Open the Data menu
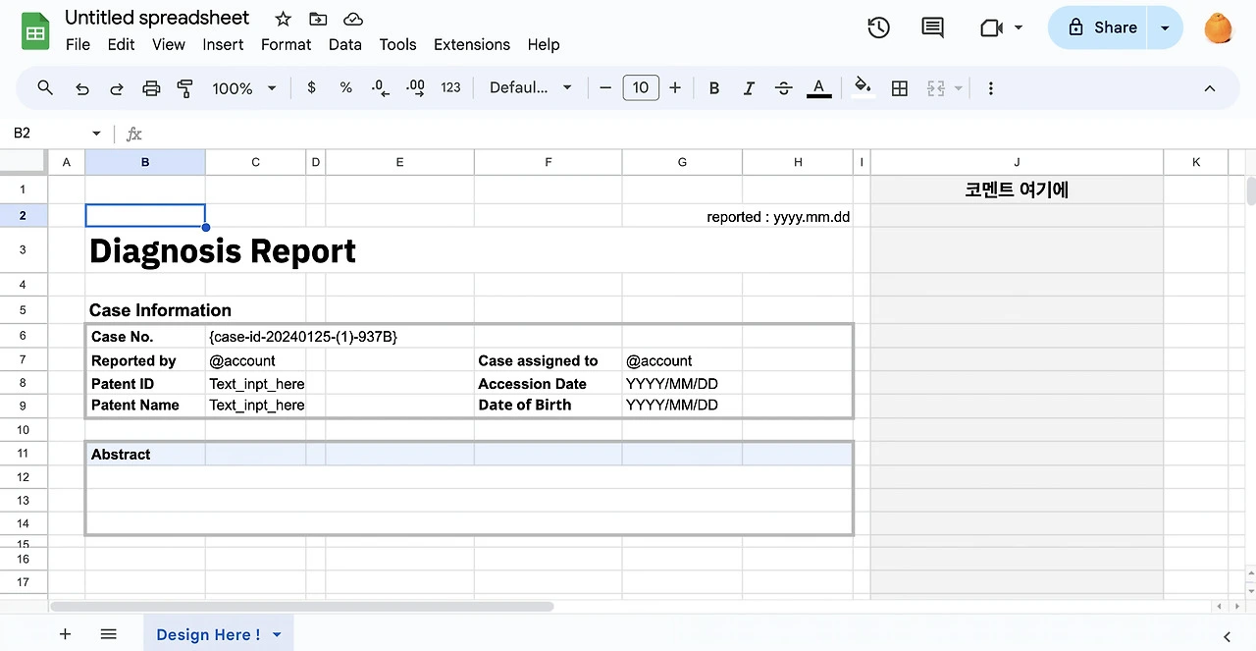Viewport: 1256px width, 651px height. 345,44
